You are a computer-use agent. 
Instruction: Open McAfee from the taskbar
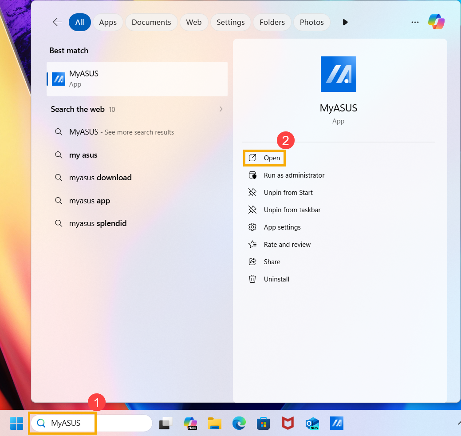(288, 424)
